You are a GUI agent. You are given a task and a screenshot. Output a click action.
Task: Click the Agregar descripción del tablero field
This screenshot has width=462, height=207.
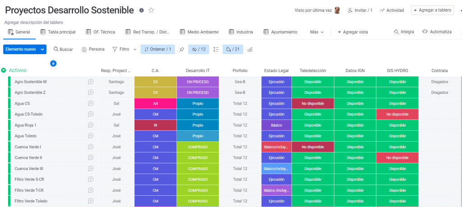coord(34,22)
